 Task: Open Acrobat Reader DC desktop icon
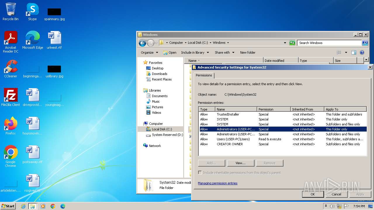(11, 41)
